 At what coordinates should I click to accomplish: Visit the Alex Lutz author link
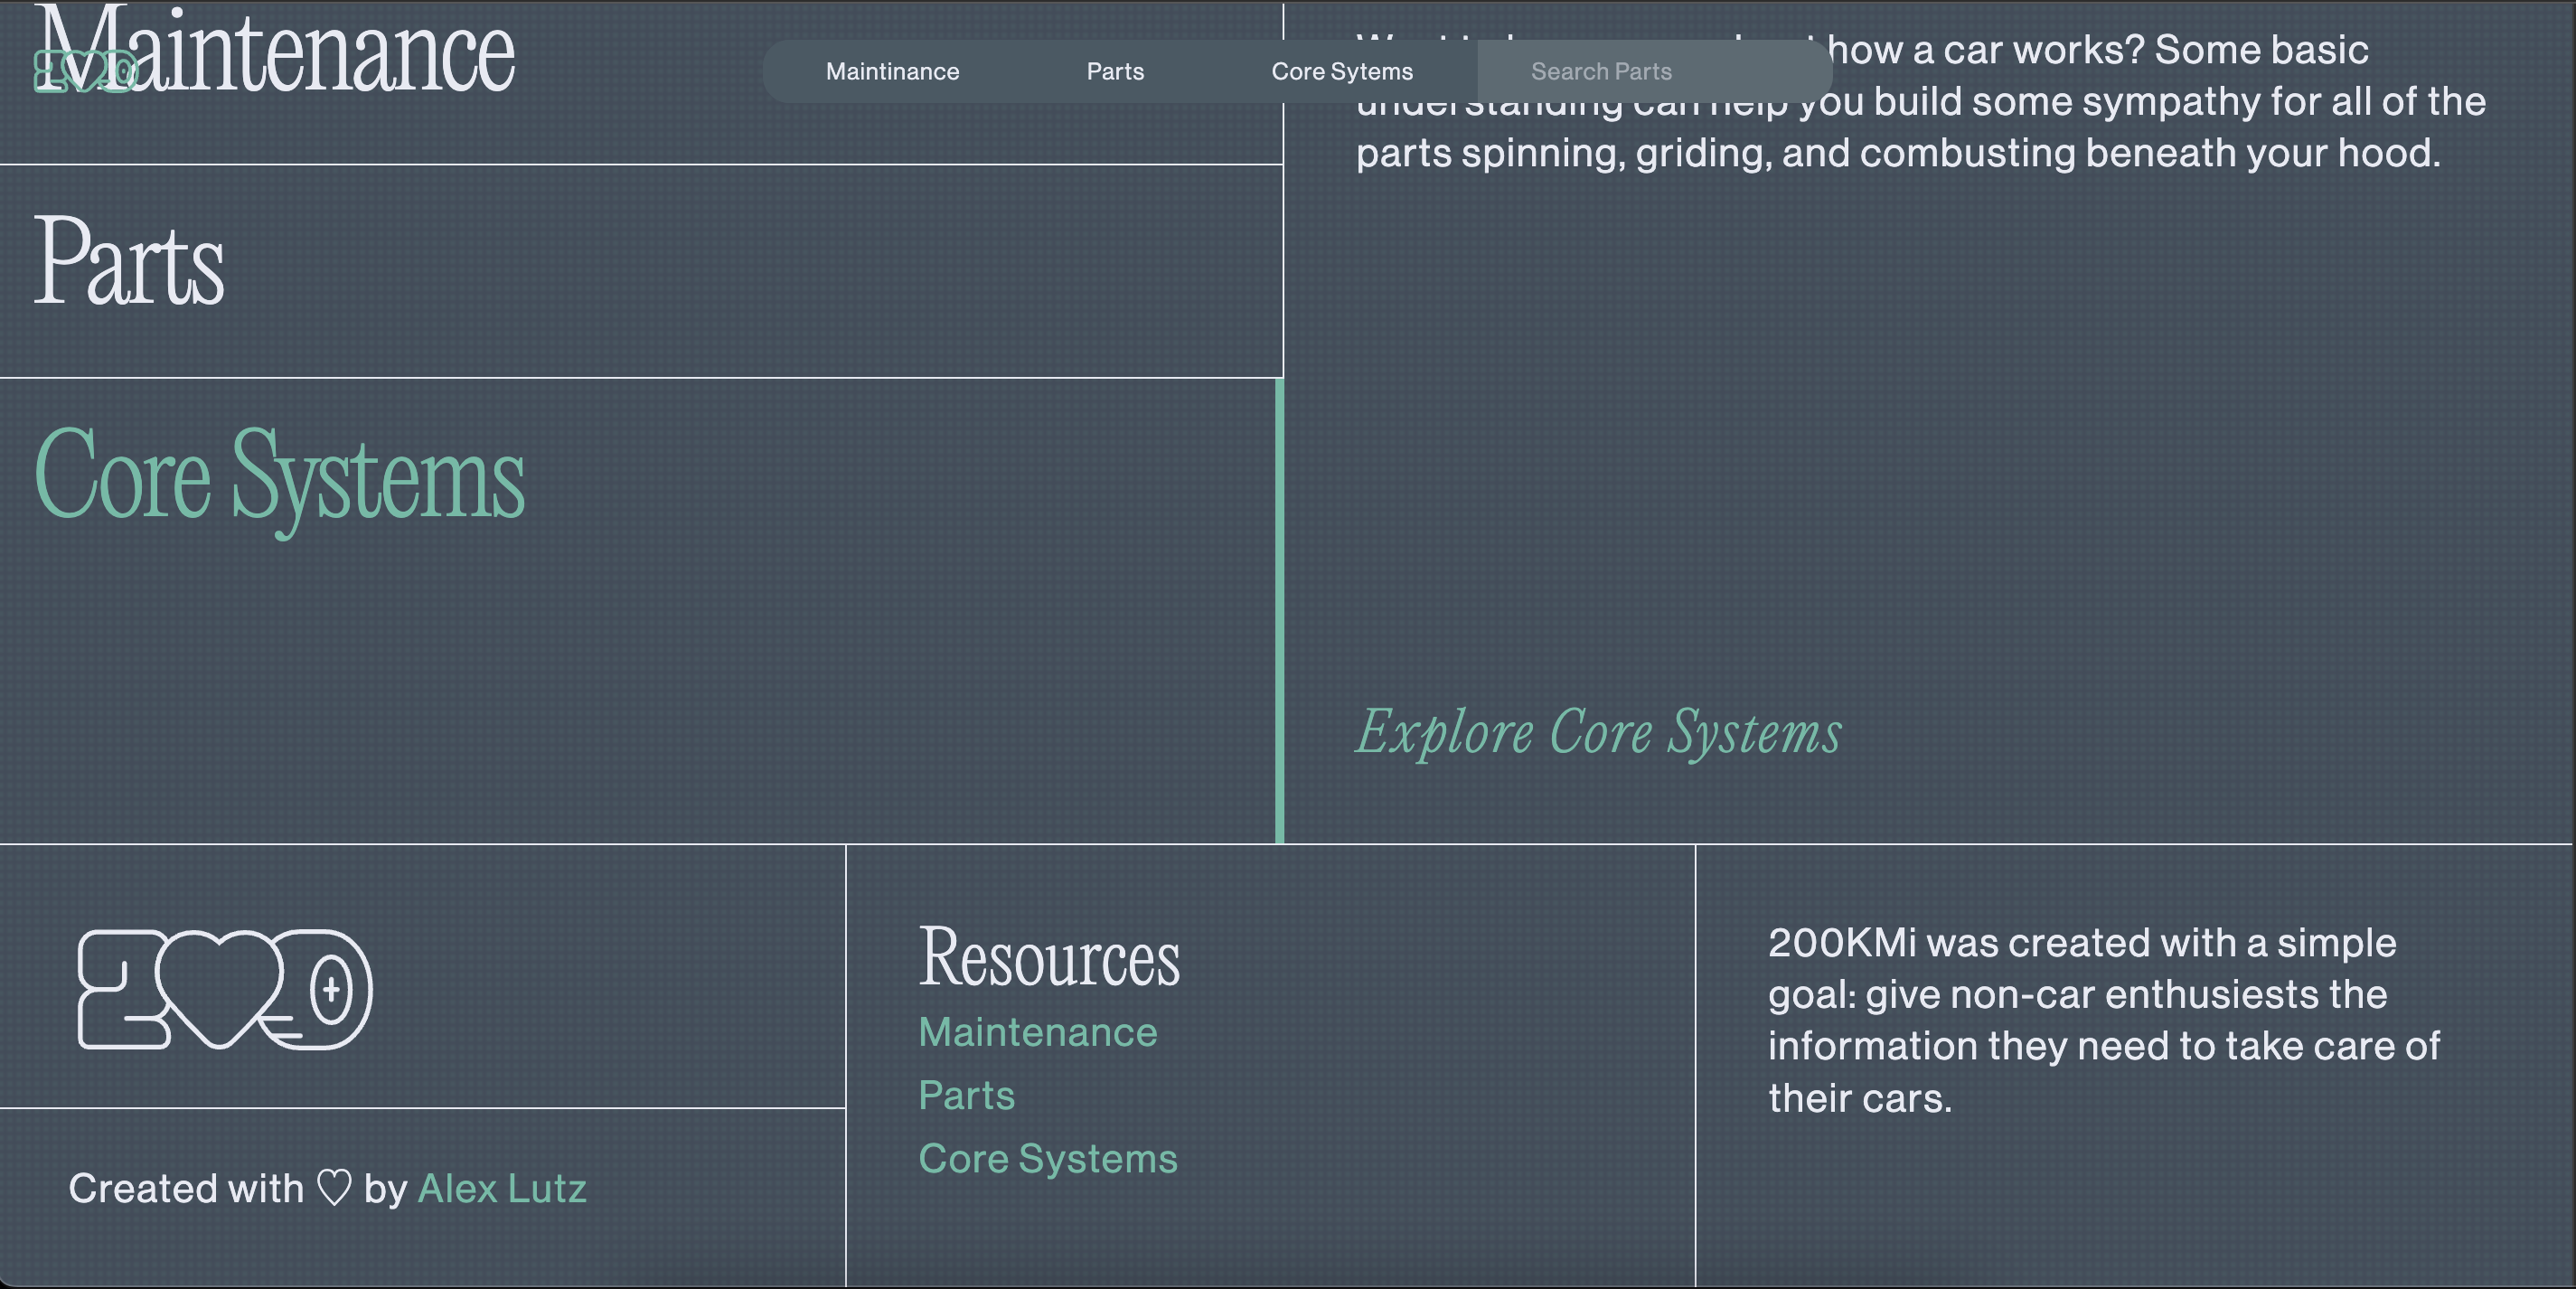pyautogui.click(x=502, y=1188)
